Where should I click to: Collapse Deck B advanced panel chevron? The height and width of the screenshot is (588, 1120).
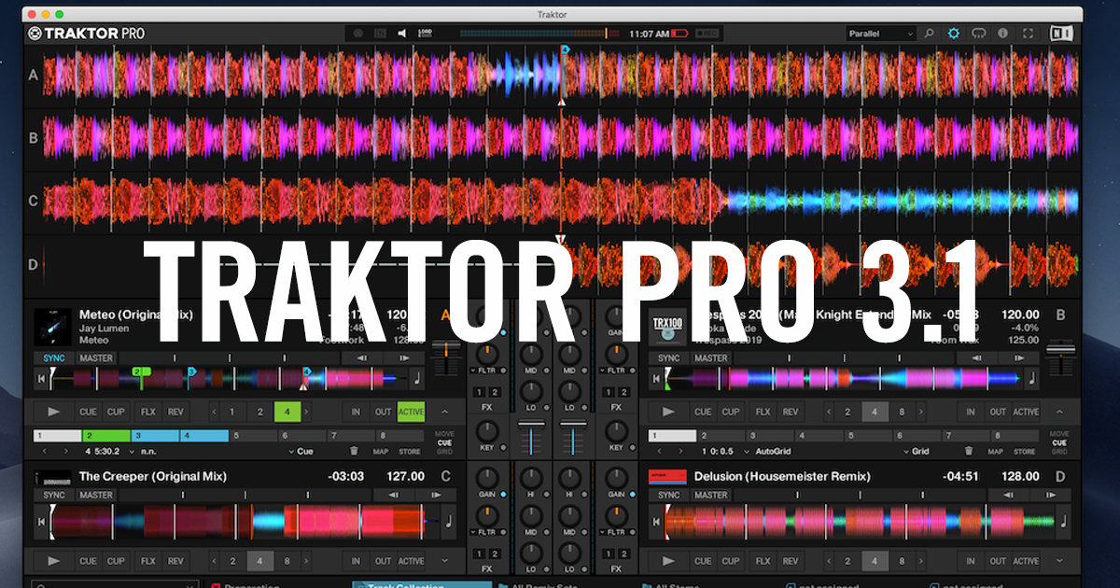click(x=1059, y=412)
